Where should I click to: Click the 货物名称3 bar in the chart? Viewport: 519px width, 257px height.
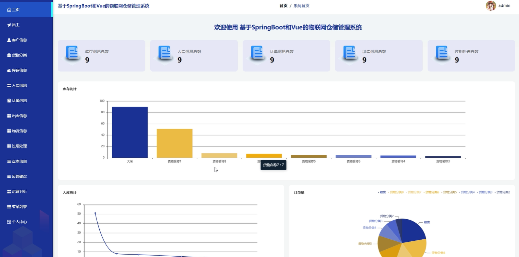click(443, 157)
